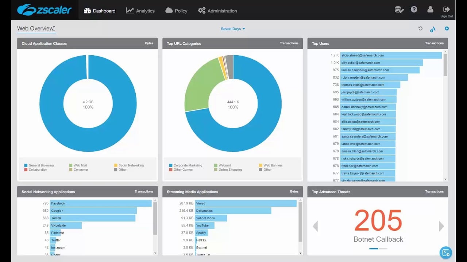Click the rename dashboard icon

click(433, 29)
